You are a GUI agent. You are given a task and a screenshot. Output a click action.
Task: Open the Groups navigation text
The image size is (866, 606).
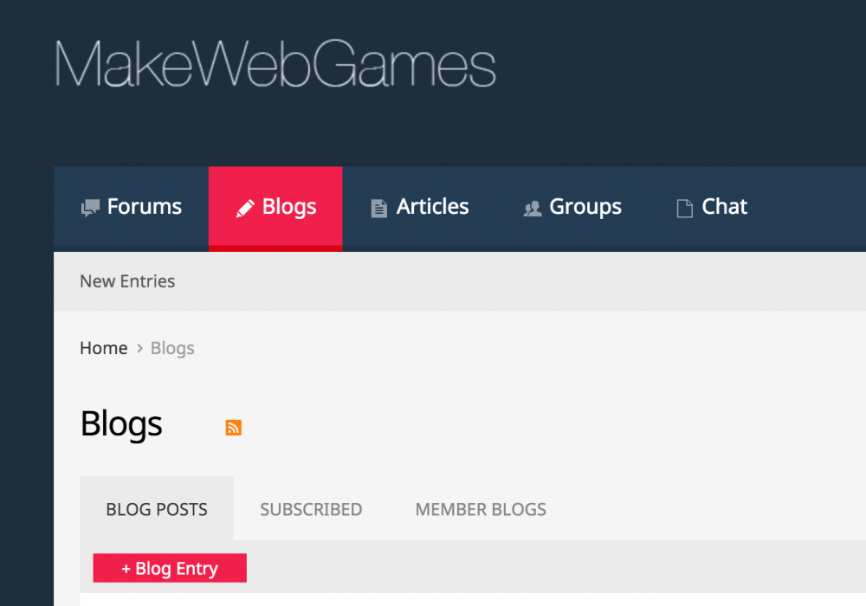[x=585, y=207]
